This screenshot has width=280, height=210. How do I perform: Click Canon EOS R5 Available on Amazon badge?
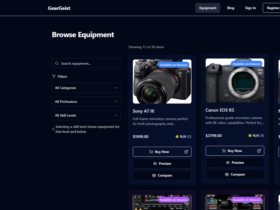(x=246, y=64)
